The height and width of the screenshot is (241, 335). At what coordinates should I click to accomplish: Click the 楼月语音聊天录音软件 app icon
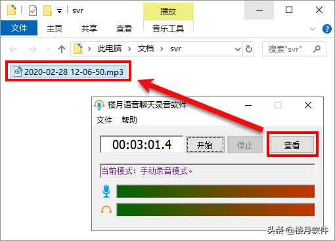pyautogui.click(x=99, y=105)
